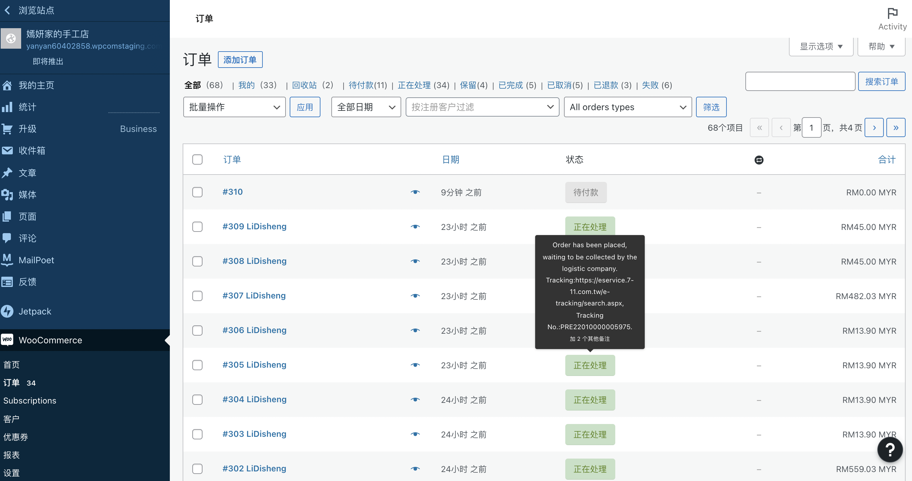The image size is (912, 481).
Task: Sort orders by 合计 column
Action: [887, 159]
